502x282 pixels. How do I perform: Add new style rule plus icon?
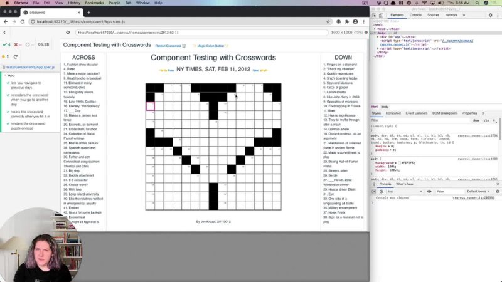click(x=494, y=120)
